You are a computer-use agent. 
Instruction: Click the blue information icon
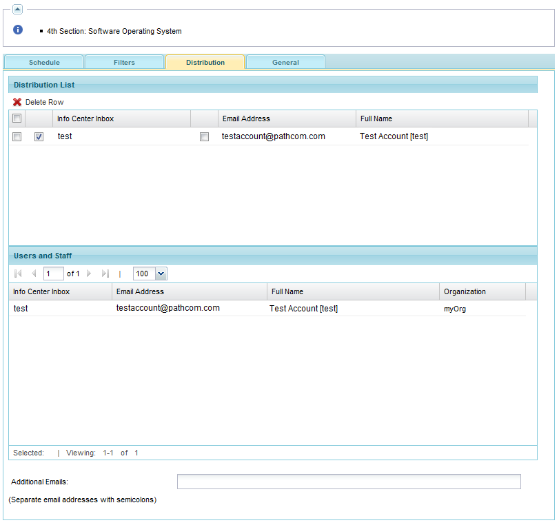18,30
